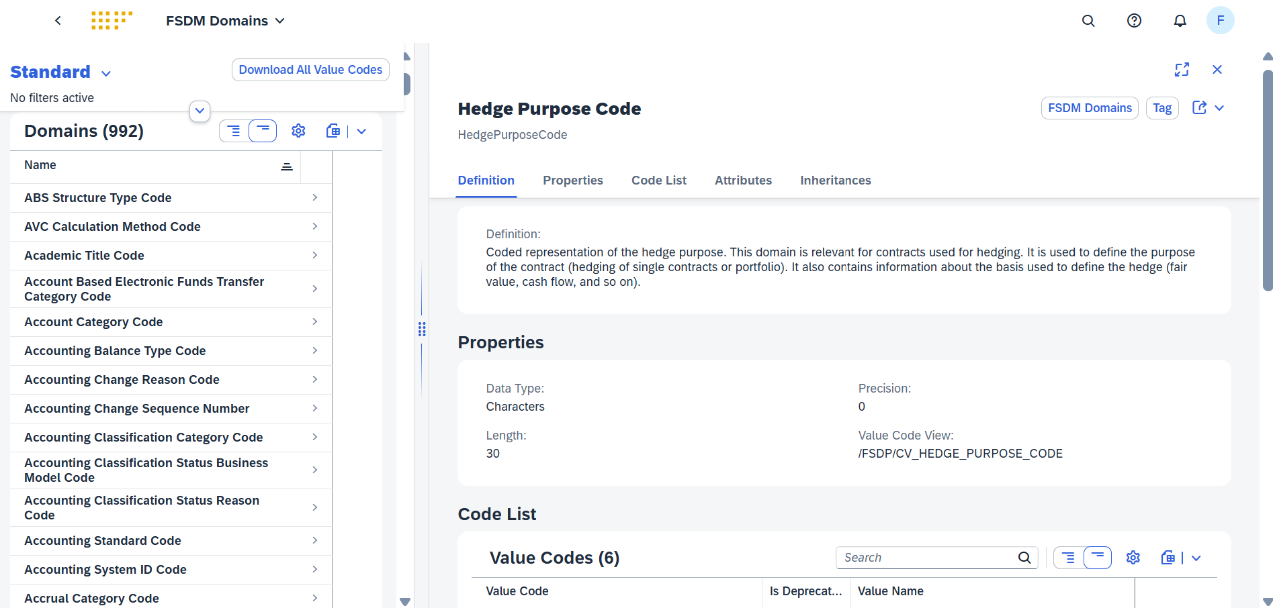Click the Domains table export icon

pos(333,131)
